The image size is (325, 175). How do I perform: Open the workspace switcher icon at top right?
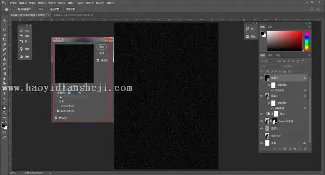point(318,9)
